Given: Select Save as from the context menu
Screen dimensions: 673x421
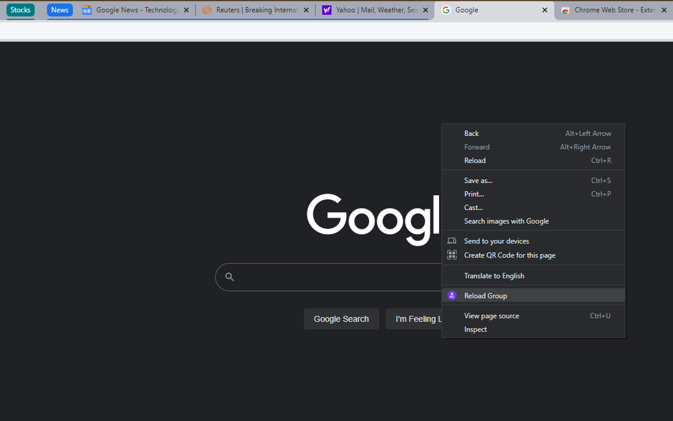Looking at the screenshot, I should tap(478, 180).
